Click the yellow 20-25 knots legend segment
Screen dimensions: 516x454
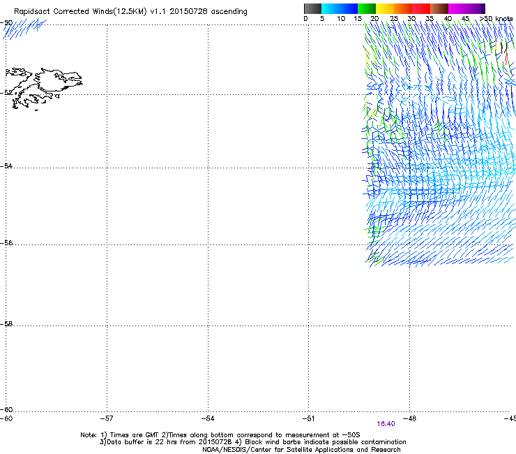click(x=385, y=8)
